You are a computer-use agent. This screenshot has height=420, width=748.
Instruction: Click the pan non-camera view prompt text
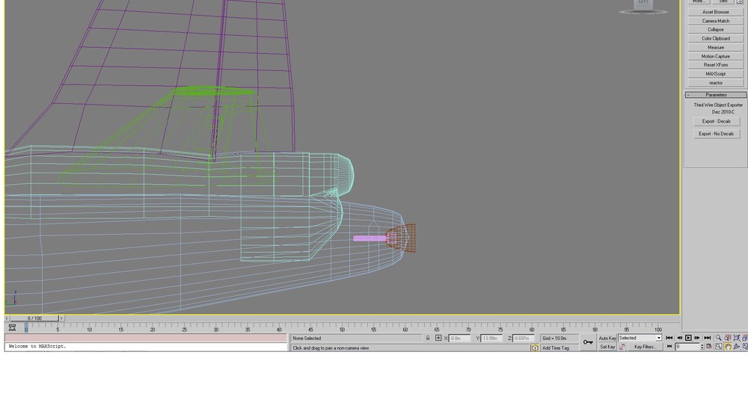pos(331,348)
